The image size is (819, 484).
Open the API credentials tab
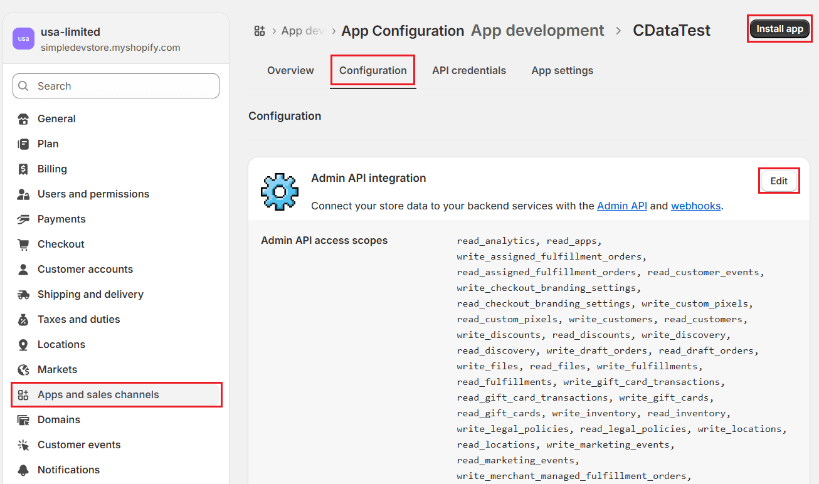point(468,71)
